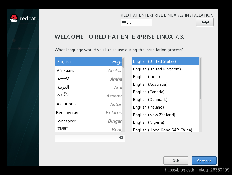Click the Red Hat logo

[23, 18]
